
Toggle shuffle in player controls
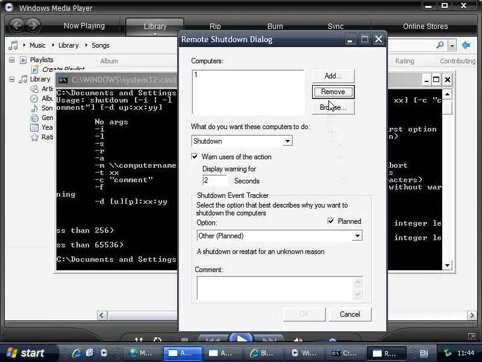[x=139, y=339]
